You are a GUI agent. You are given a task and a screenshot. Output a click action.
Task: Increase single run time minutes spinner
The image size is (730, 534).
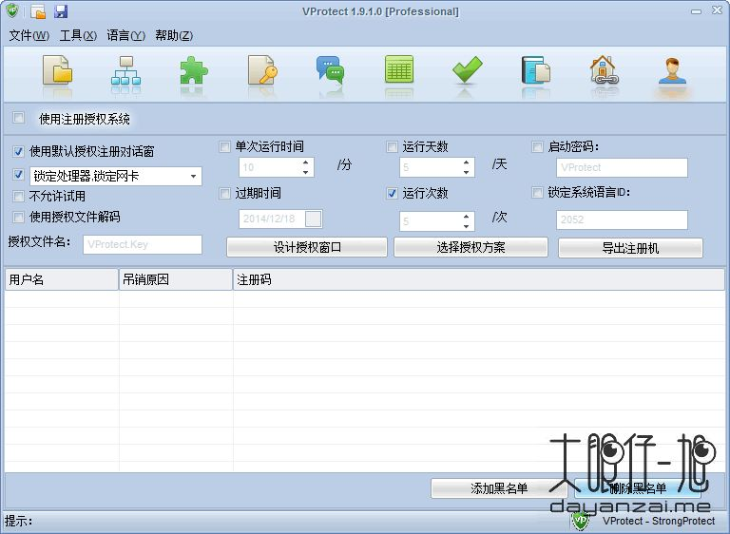coord(305,162)
